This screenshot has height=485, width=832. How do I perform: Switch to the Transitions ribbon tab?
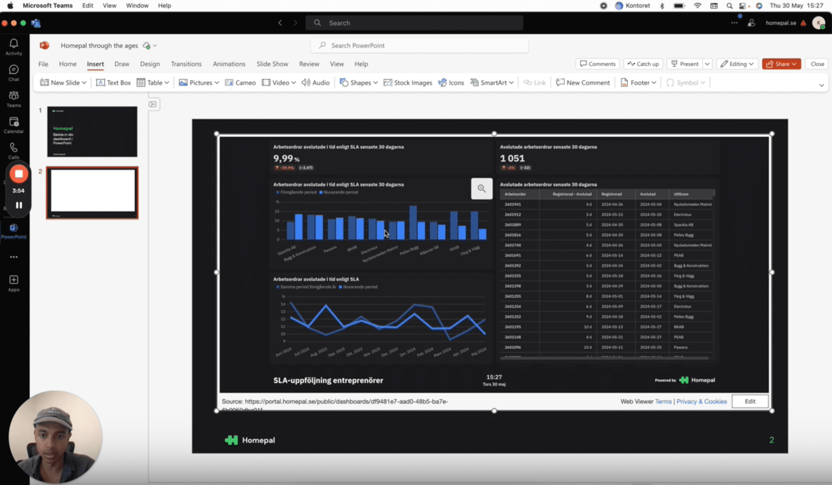(x=186, y=64)
